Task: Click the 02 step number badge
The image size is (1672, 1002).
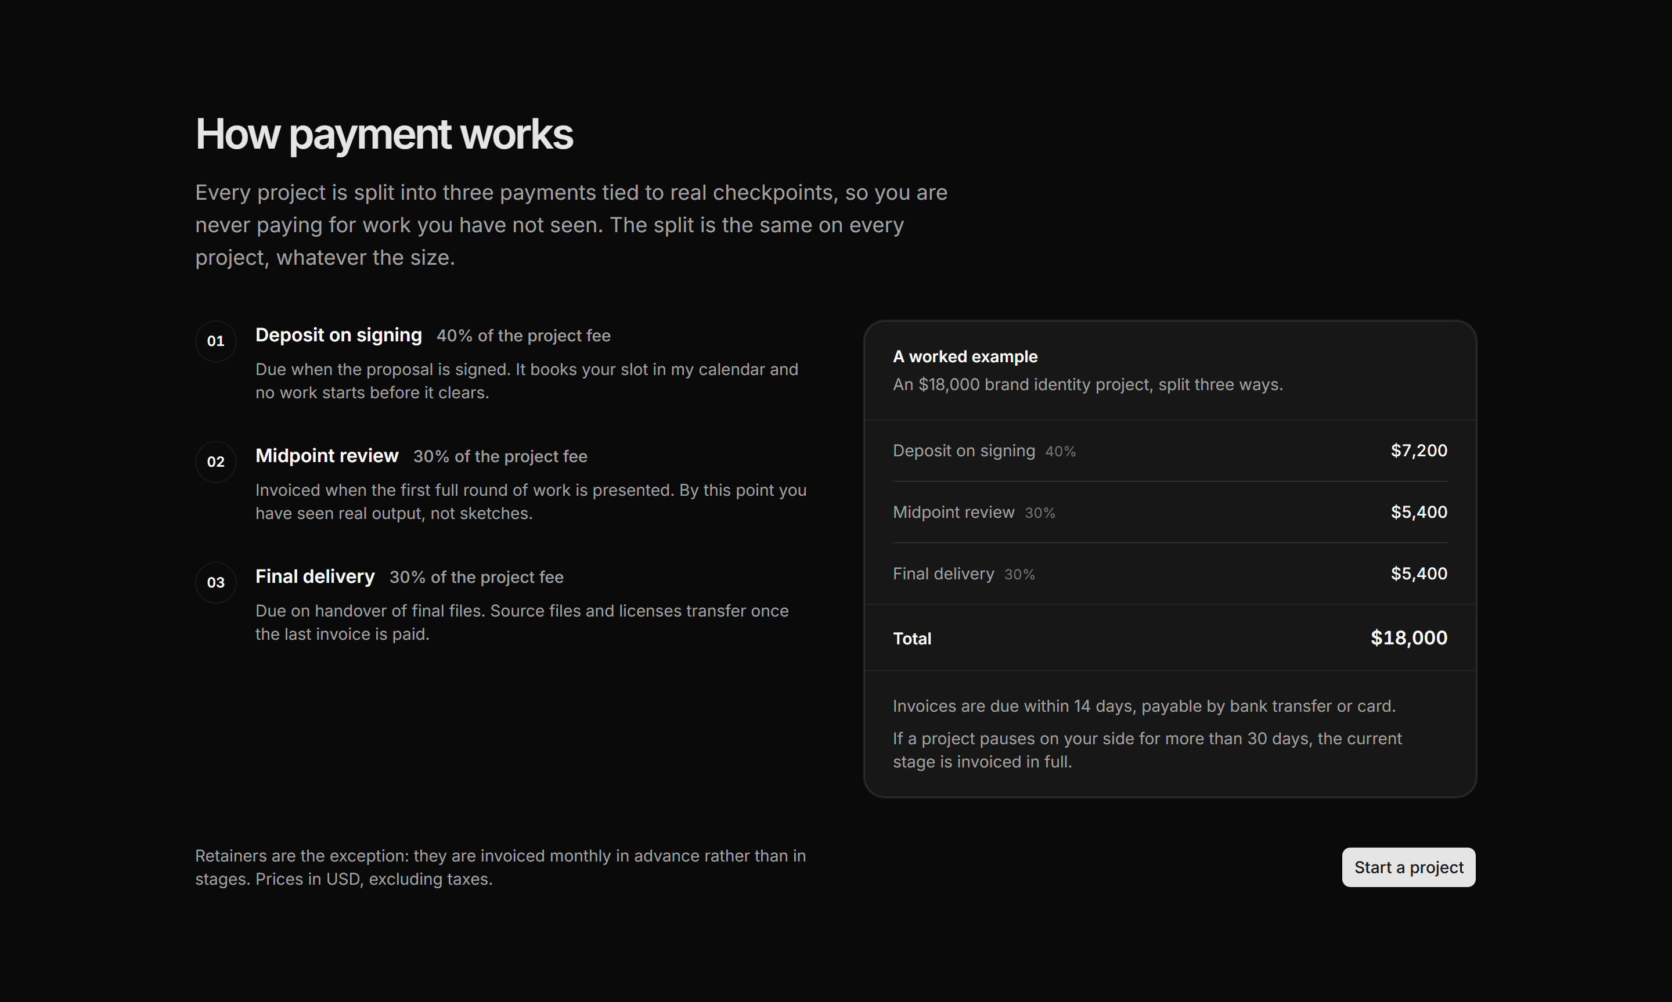Action: (216, 462)
